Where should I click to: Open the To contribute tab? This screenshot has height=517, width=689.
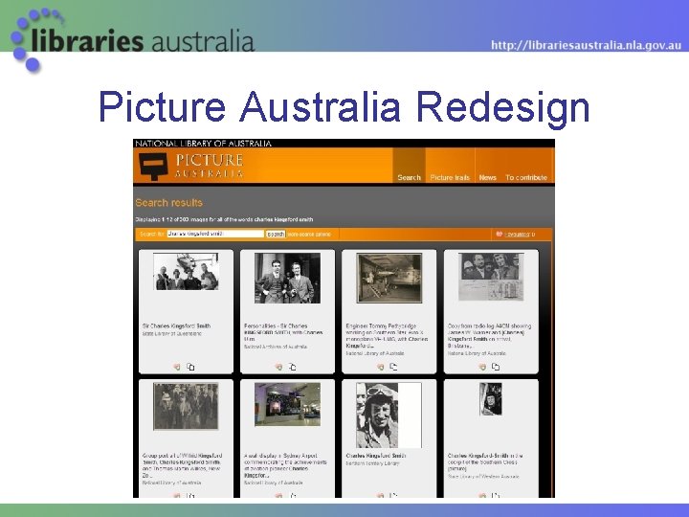point(526,178)
